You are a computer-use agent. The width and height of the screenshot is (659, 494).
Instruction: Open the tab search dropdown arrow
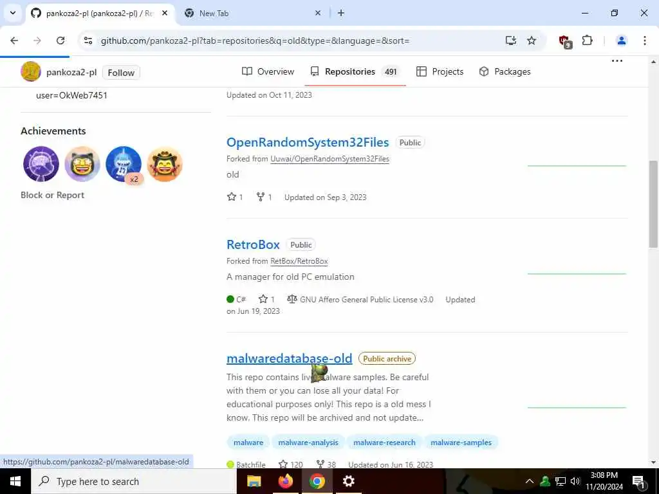(x=13, y=13)
